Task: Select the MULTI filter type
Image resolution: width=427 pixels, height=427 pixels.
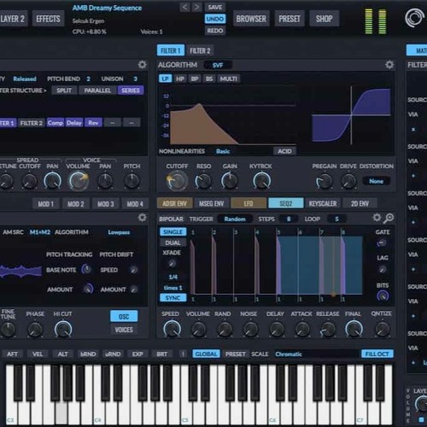Action: point(229,79)
